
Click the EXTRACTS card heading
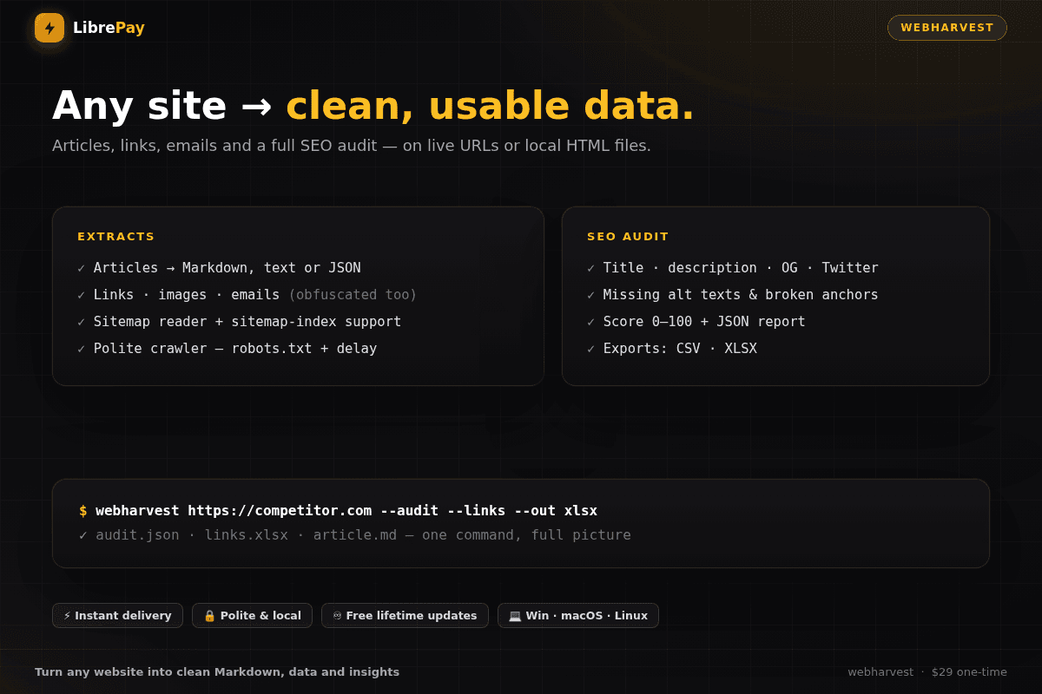[x=115, y=236]
